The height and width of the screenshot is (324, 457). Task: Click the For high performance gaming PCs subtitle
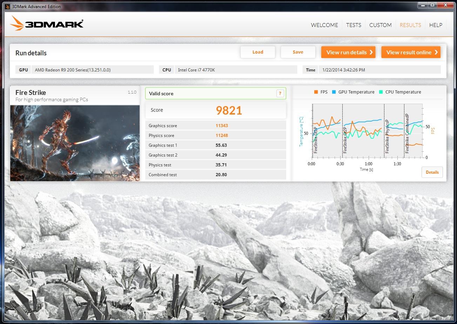click(x=52, y=100)
